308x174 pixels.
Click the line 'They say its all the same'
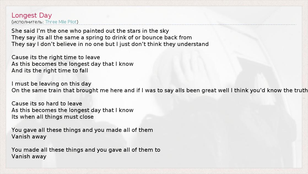(x=102, y=37)
